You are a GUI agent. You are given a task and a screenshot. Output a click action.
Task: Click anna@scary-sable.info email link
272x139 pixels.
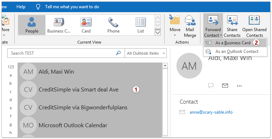tap(211, 112)
